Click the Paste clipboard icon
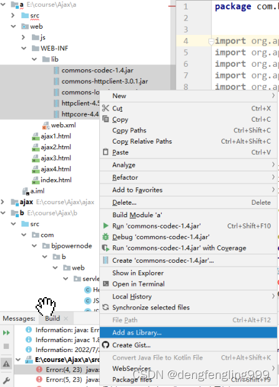Screen dimensions: 279x387 pyautogui.click(x=105, y=152)
